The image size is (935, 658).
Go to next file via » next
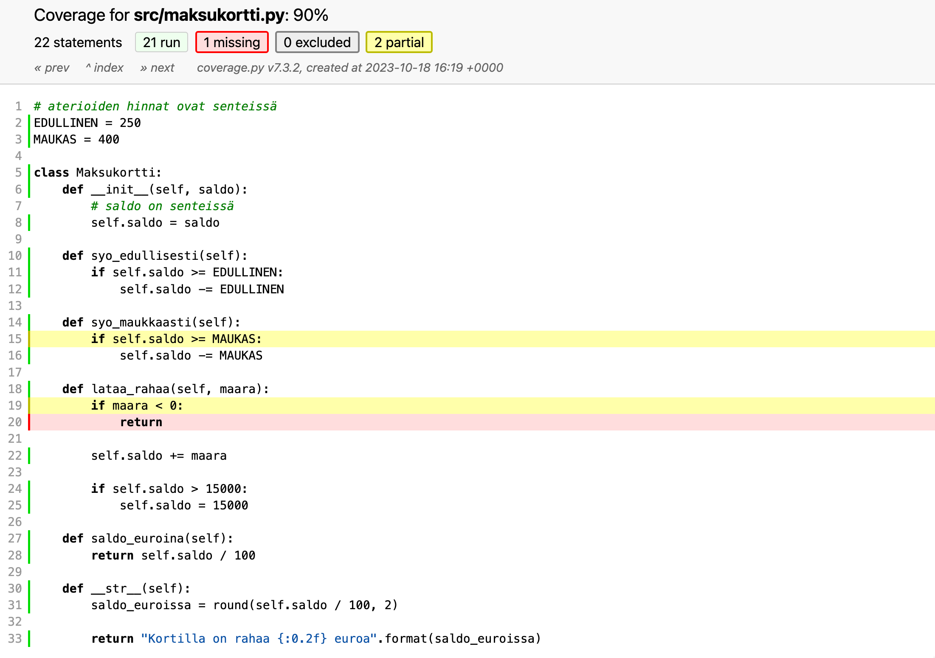pyautogui.click(x=157, y=68)
